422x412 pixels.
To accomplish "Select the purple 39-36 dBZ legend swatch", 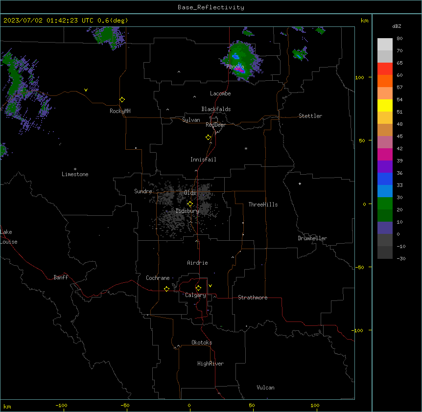I will [x=385, y=167].
